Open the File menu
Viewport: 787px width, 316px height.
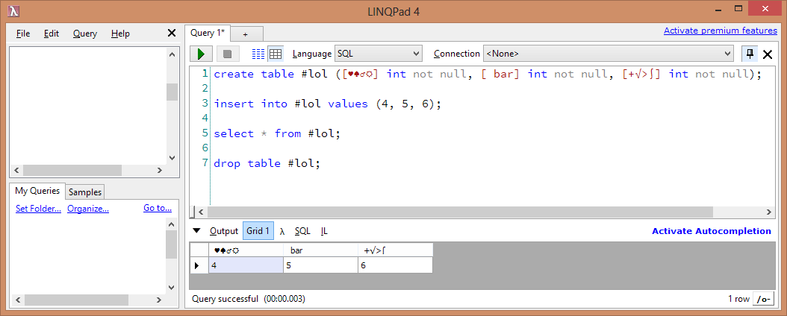tap(23, 34)
